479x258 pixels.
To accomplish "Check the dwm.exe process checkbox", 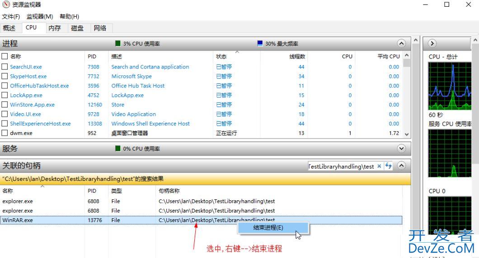I will (5, 133).
